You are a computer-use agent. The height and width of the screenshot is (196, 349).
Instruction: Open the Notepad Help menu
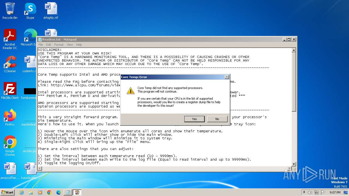(x=79, y=45)
